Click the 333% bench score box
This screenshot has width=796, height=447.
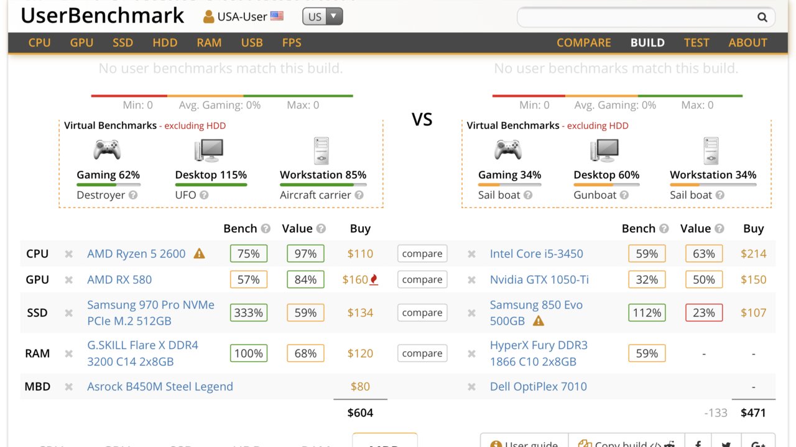(x=249, y=313)
